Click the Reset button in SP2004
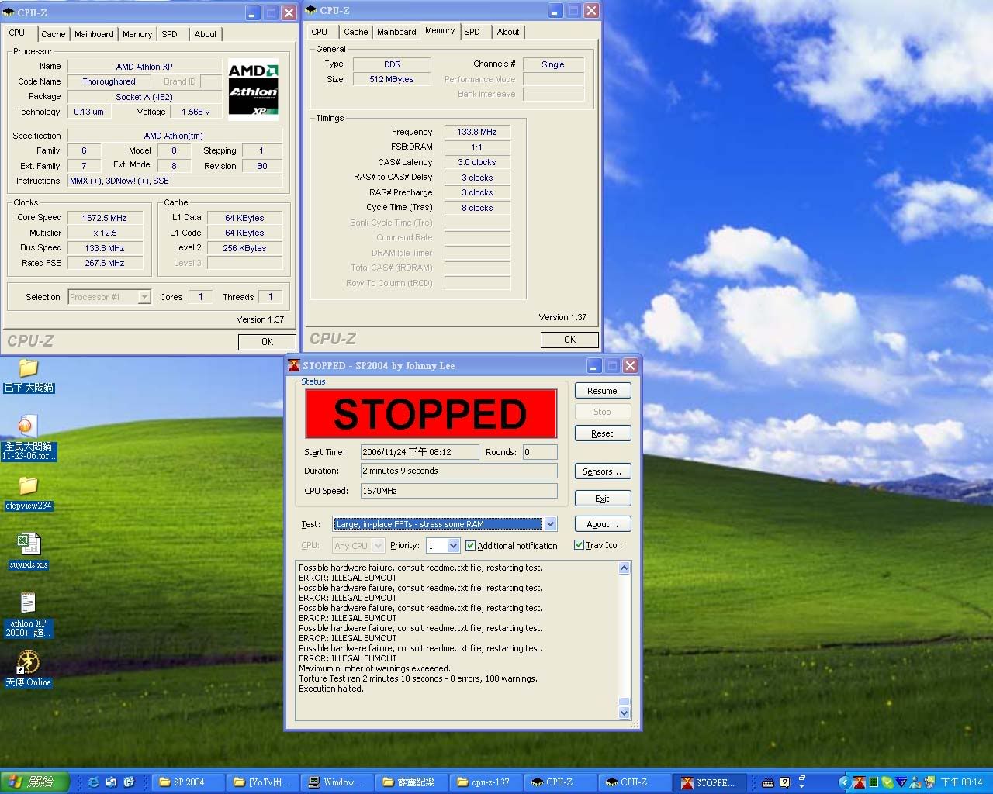Image resolution: width=993 pixels, height=794 pixels. pyautogui.click(x=603, y=433)
